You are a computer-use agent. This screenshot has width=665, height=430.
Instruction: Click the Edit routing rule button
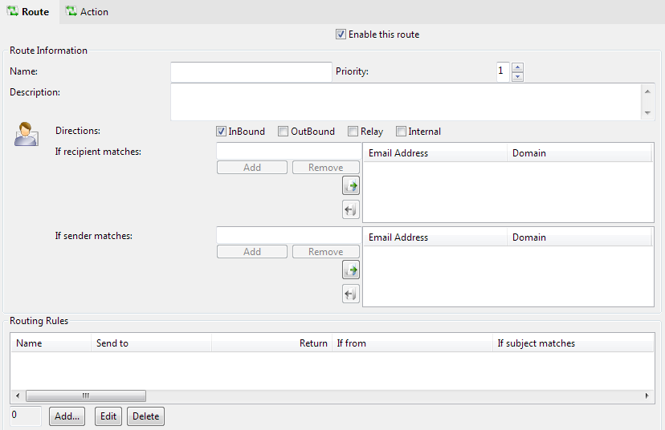[x=108, y=416]
